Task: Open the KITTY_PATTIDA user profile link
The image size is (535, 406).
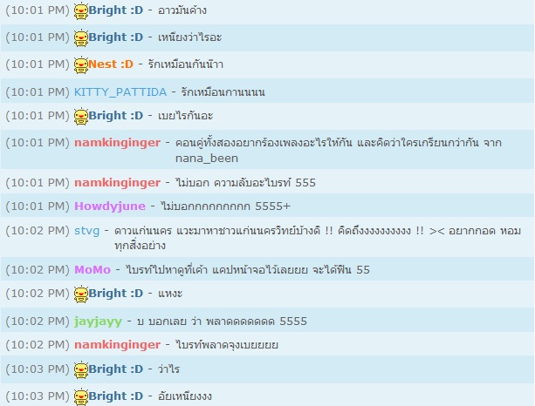Action: click(x=120, y=92)
